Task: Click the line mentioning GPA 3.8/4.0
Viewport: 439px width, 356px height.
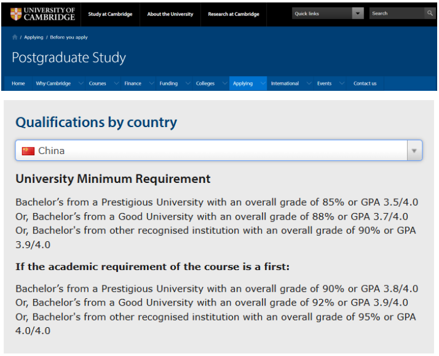Action: pos(216,288)
